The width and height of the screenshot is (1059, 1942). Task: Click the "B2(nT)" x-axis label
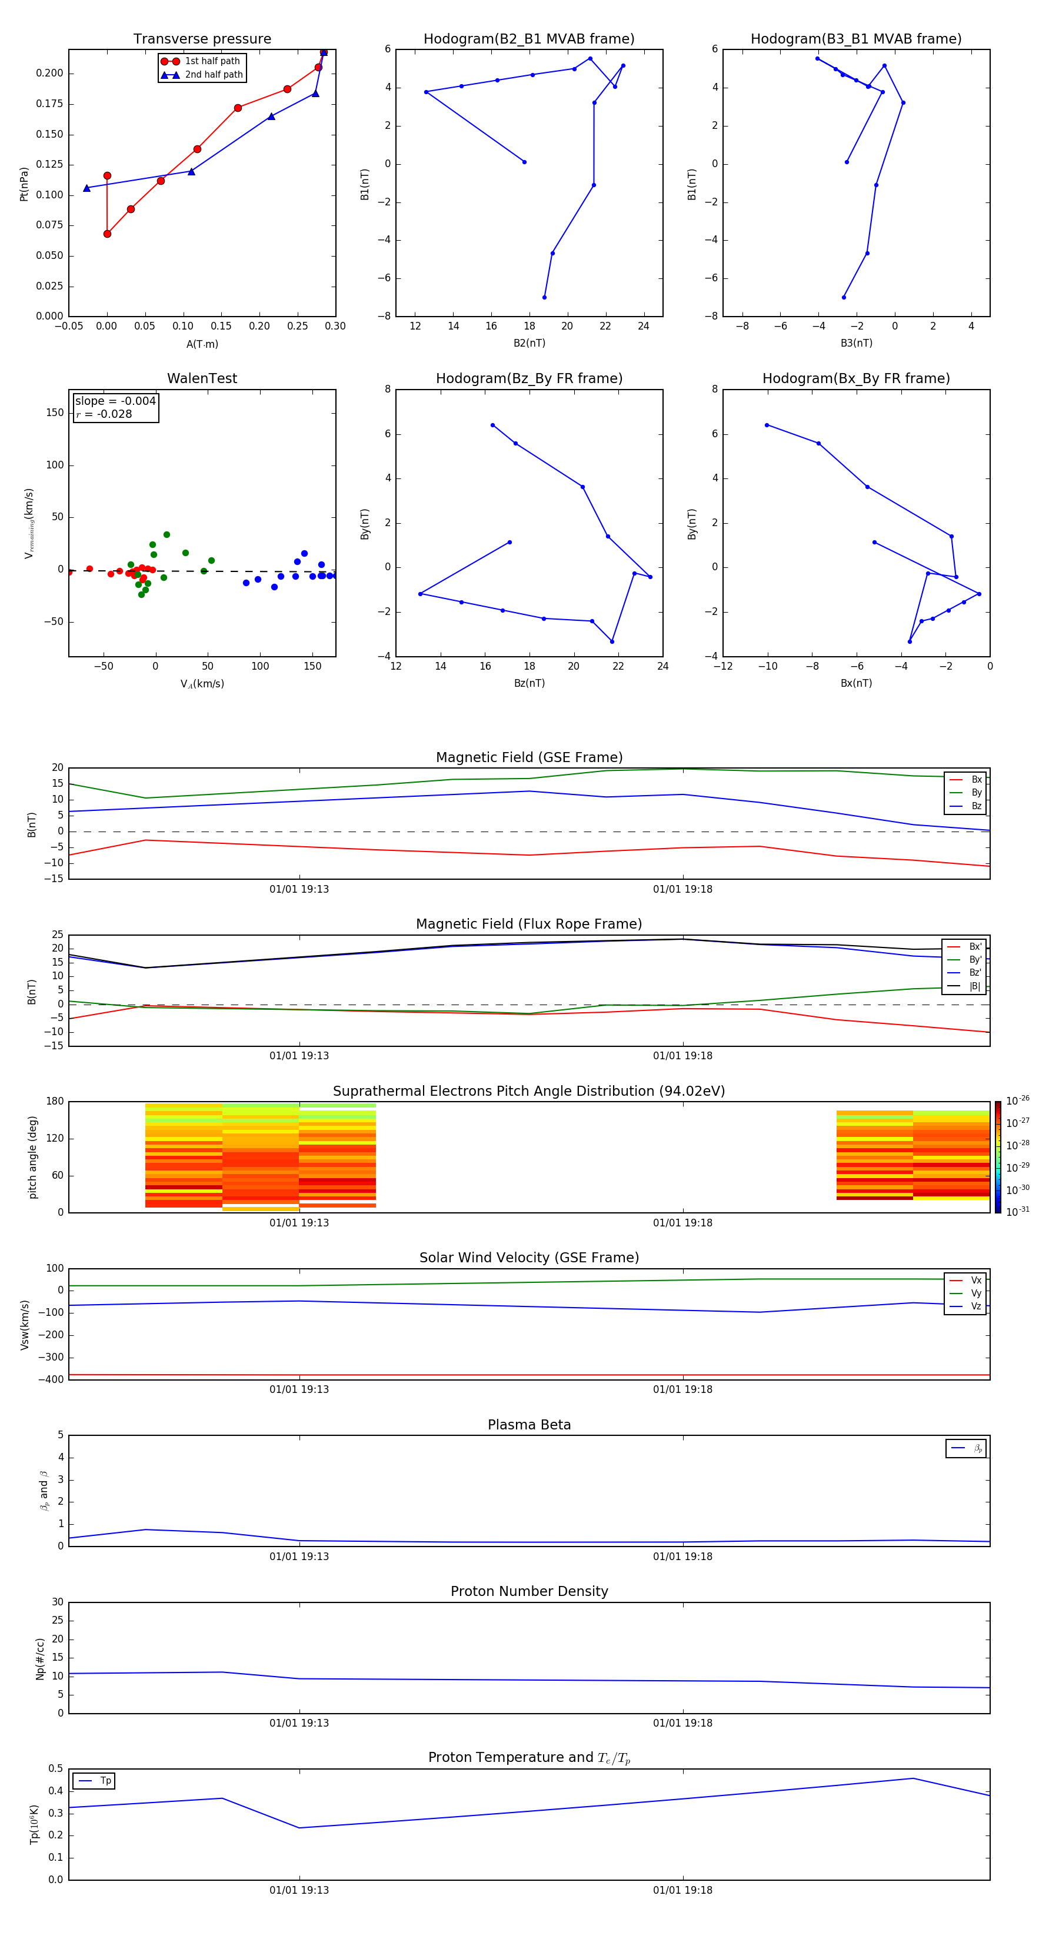pyautogui.click(x=529, y=343)
